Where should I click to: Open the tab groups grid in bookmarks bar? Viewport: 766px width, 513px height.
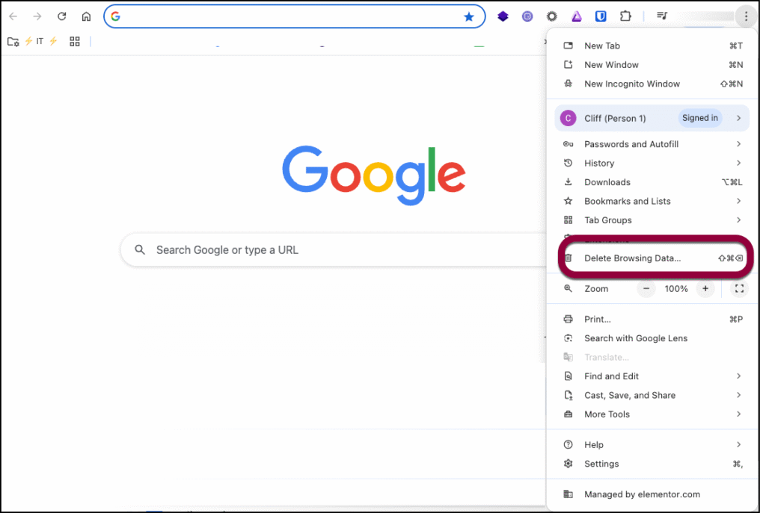tap(75, 42)
